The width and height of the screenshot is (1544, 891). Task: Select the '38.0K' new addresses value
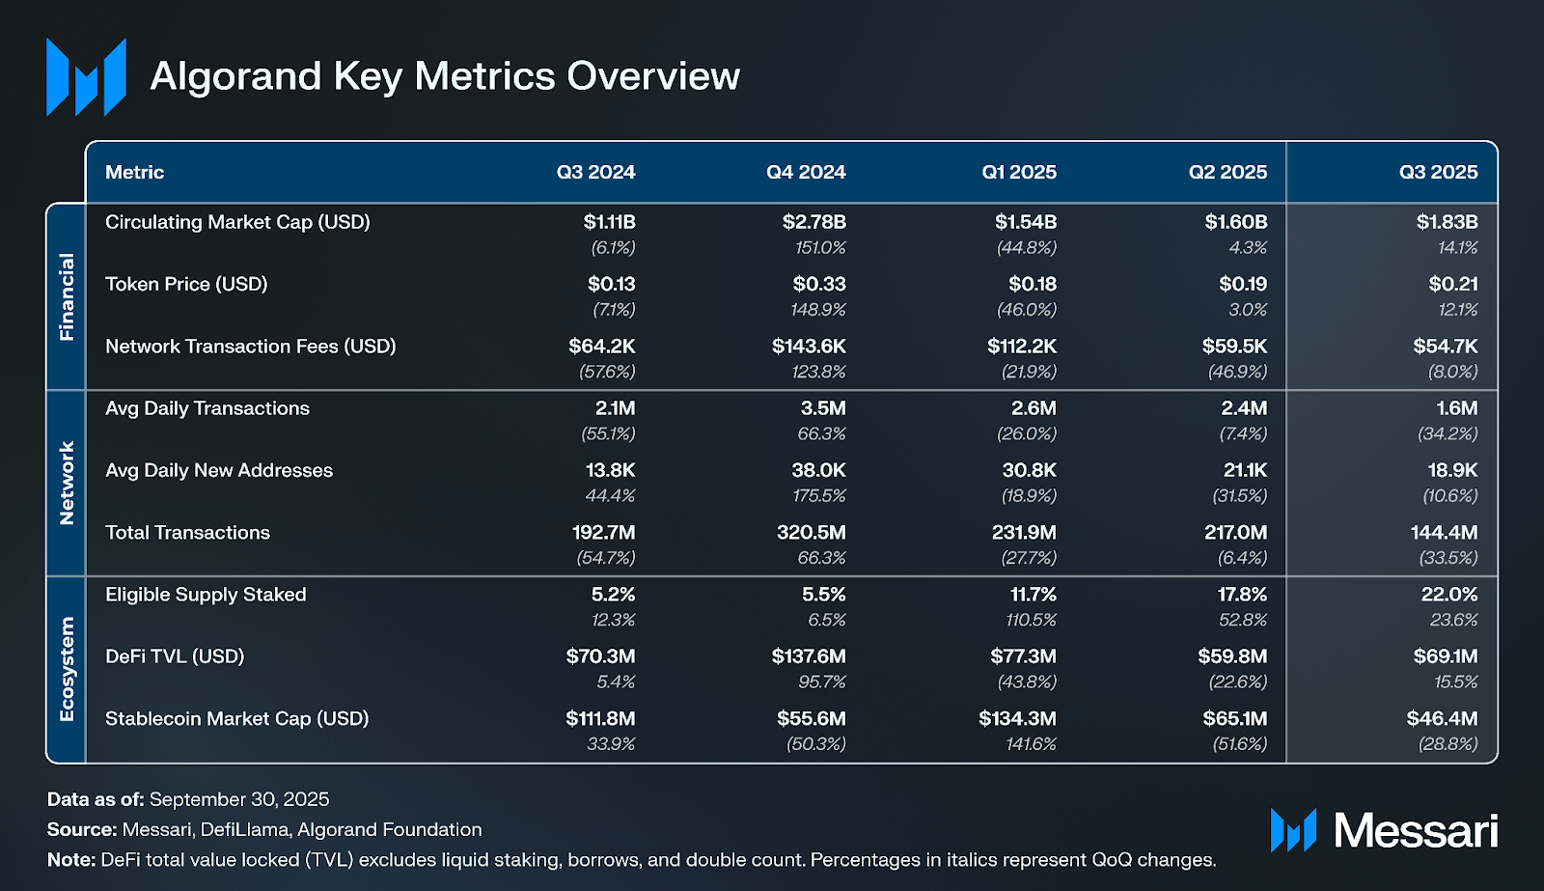(x=818, y=470)
